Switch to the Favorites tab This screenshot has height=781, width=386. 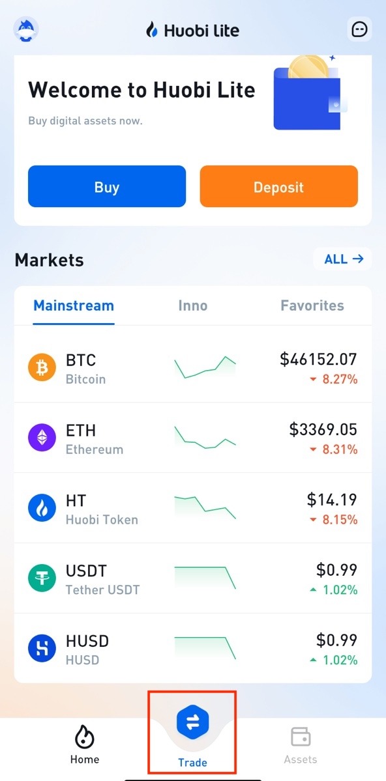312,305
